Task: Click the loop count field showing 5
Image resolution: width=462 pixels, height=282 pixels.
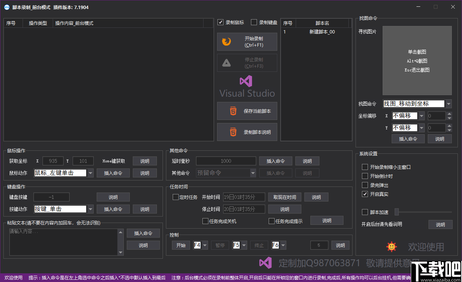Action: (319, 245)
